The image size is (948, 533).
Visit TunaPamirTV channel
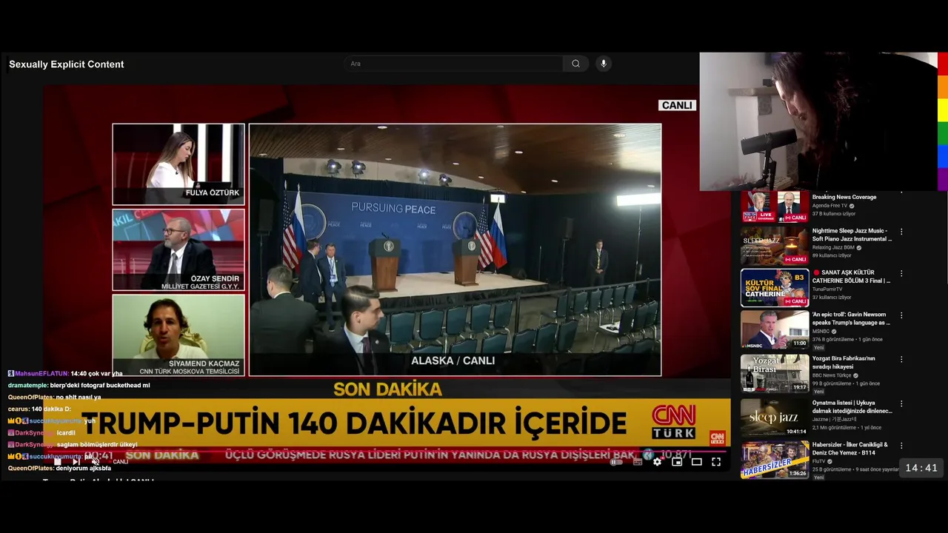827,289
